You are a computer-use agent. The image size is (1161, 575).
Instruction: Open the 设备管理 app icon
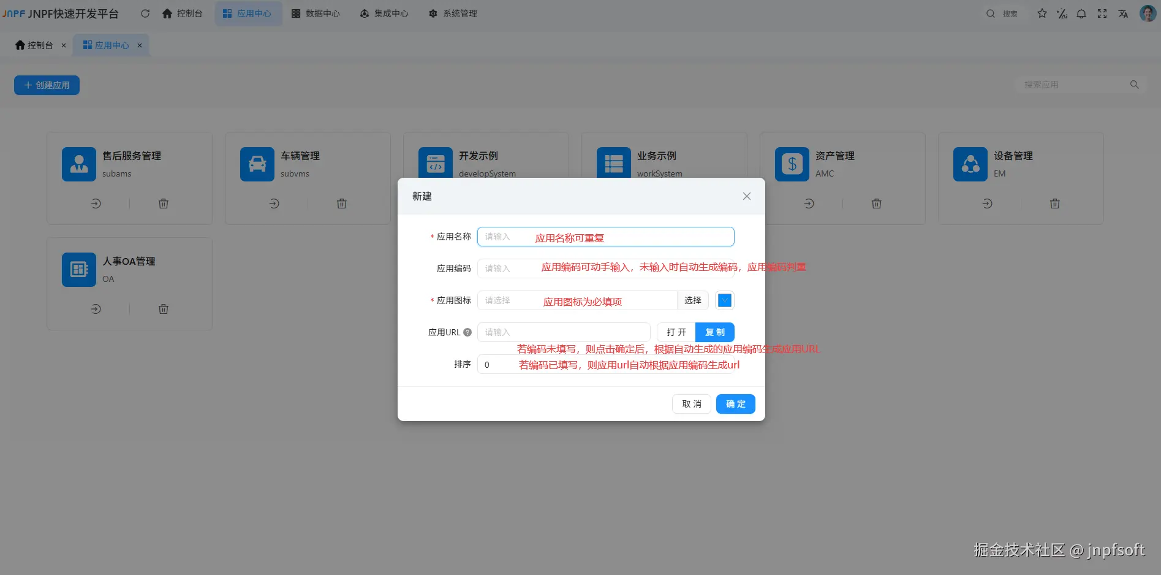click(970, 164)
